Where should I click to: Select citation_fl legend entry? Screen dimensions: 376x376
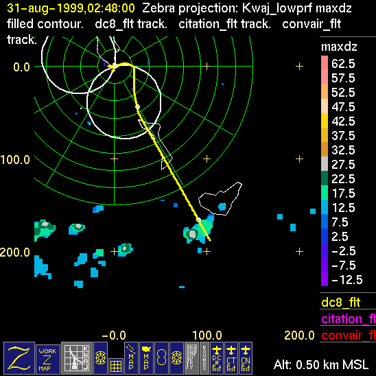tap(349, 319)
